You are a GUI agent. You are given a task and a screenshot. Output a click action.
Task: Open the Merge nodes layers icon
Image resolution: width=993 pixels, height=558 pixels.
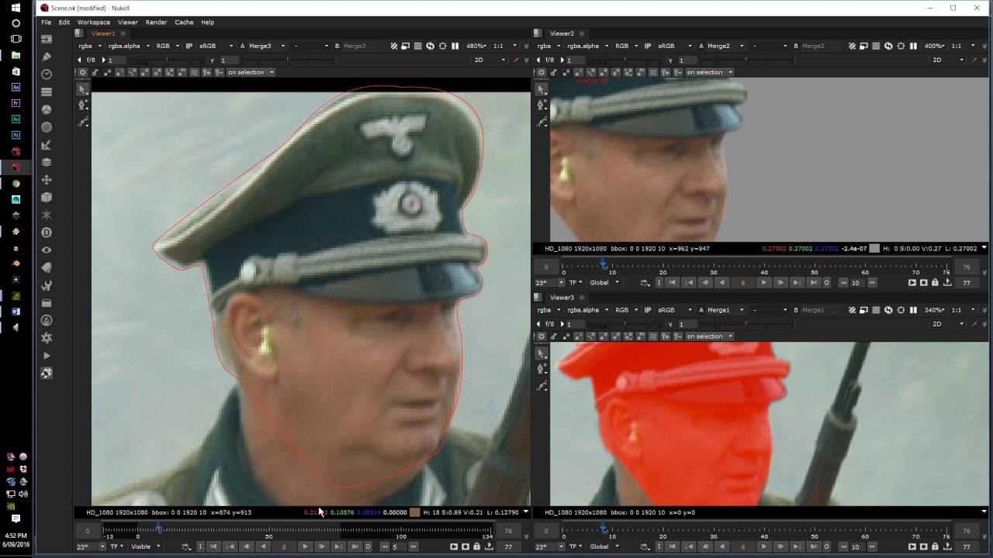[47, 163]
